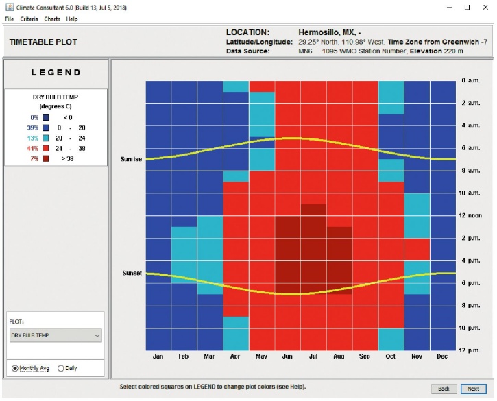This screenshot has width=497, height=401.
Task: Click the dark blue below 0 legend swatch
Action: coord(45,117)
